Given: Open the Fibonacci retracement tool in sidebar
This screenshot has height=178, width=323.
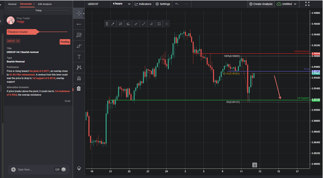Looking at the screenshot, I should coord(79,35).
